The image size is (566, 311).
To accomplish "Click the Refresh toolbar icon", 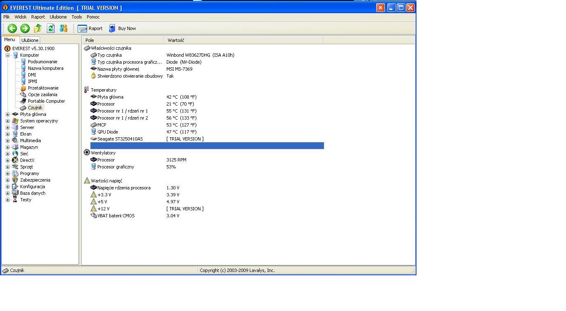I will click(x=51, y=28).
